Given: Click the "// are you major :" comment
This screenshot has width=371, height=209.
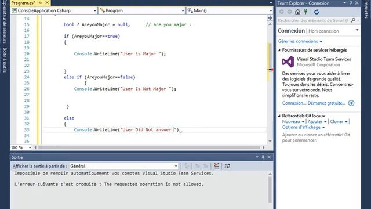Looking at the screenshot, I should [169, 24].
